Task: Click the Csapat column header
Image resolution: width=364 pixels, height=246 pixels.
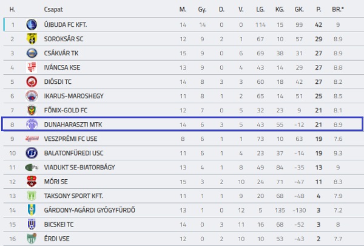Action: coord(53,10)
